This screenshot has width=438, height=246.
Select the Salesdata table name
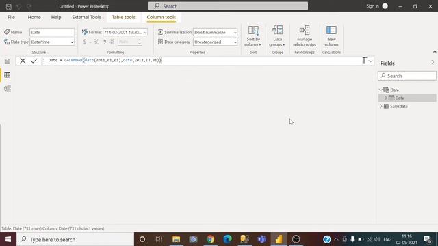point(398,107)
